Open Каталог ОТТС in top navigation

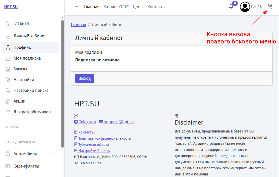(x=116, y=7)
